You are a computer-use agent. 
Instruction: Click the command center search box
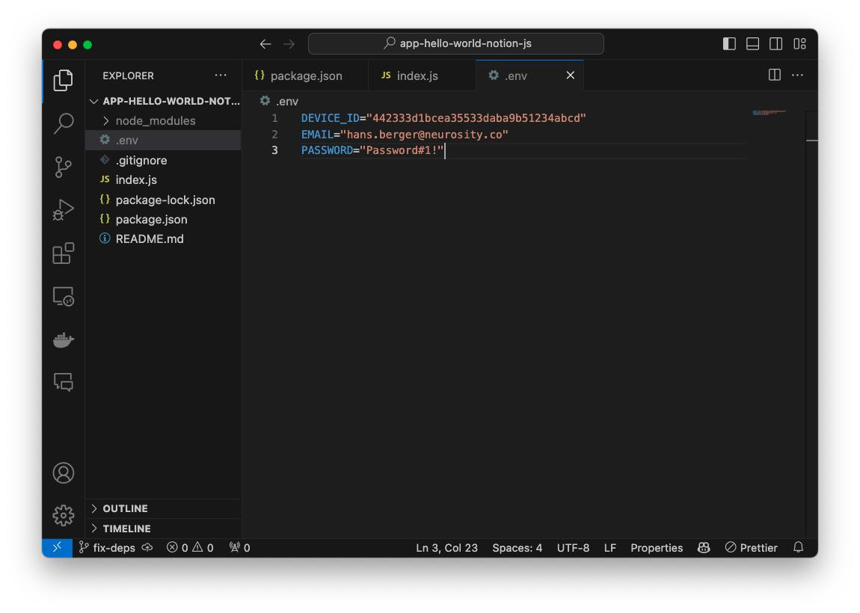[456, 44]
